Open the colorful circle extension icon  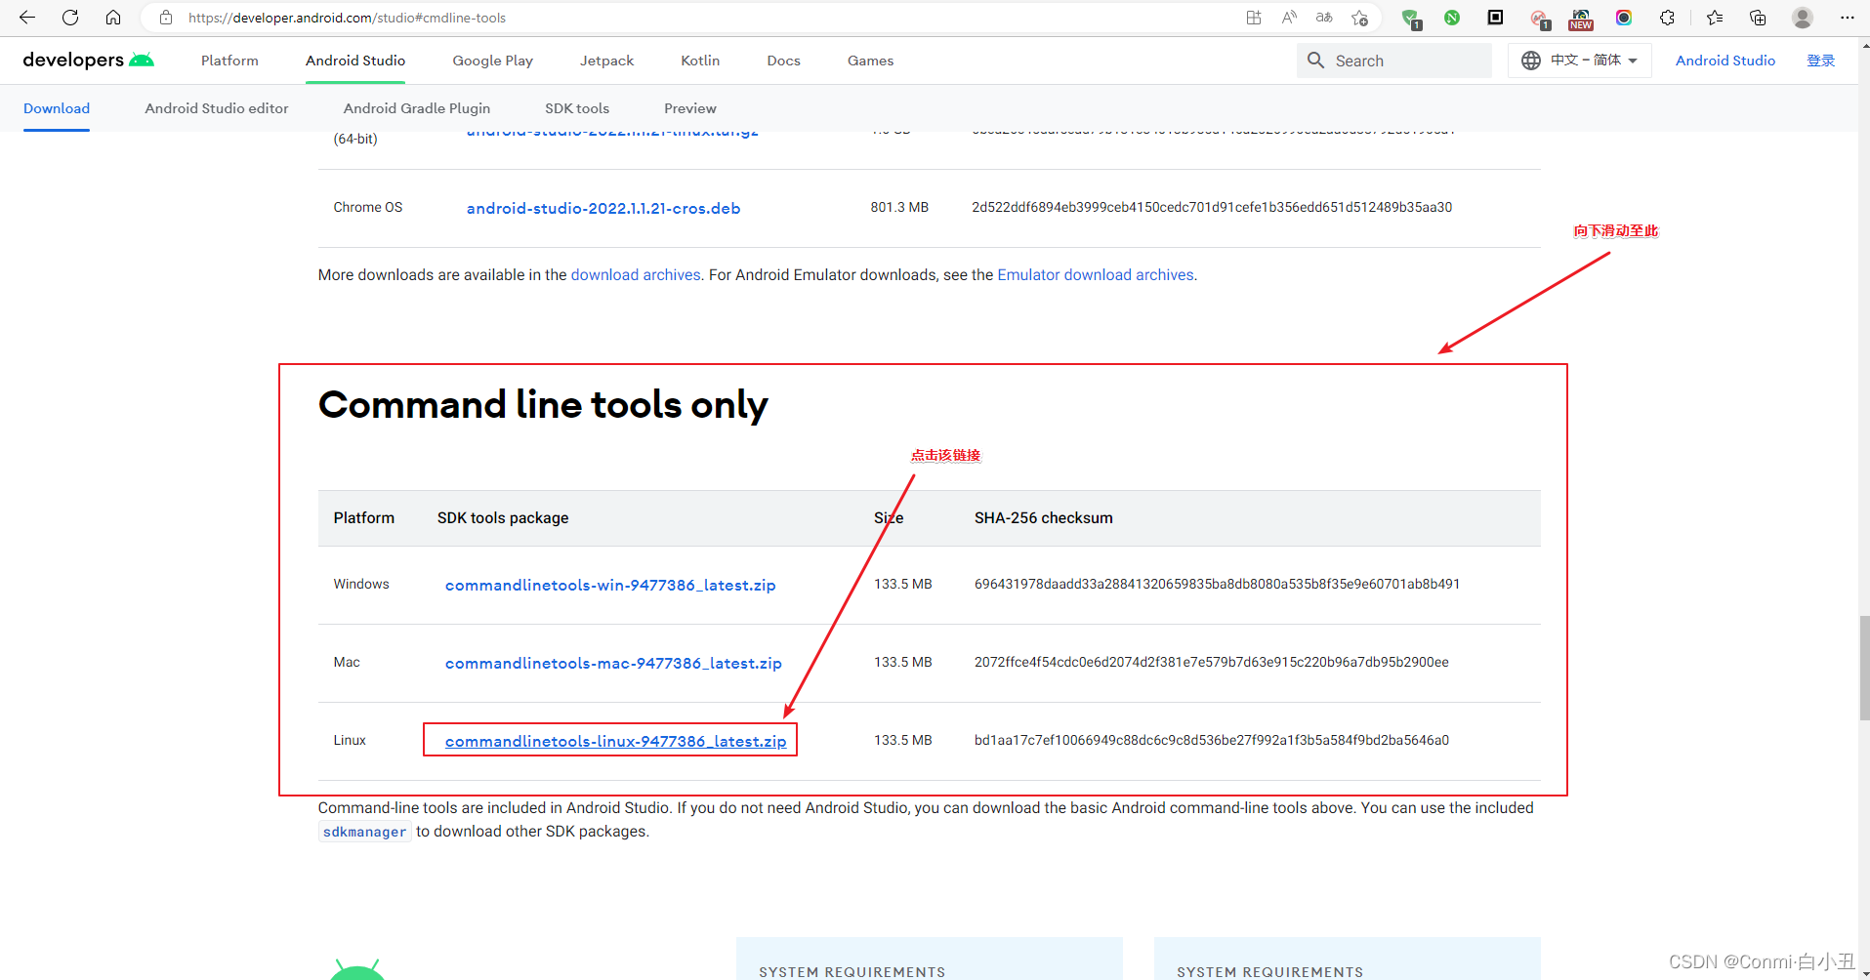1624,18
